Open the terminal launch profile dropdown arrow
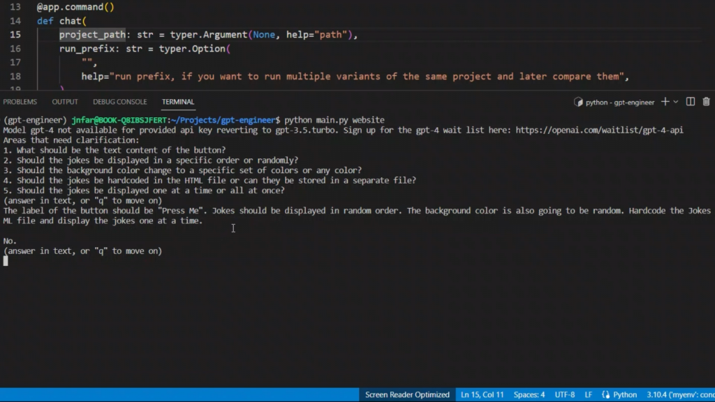 pyautogui.click(x=676, y=102)
